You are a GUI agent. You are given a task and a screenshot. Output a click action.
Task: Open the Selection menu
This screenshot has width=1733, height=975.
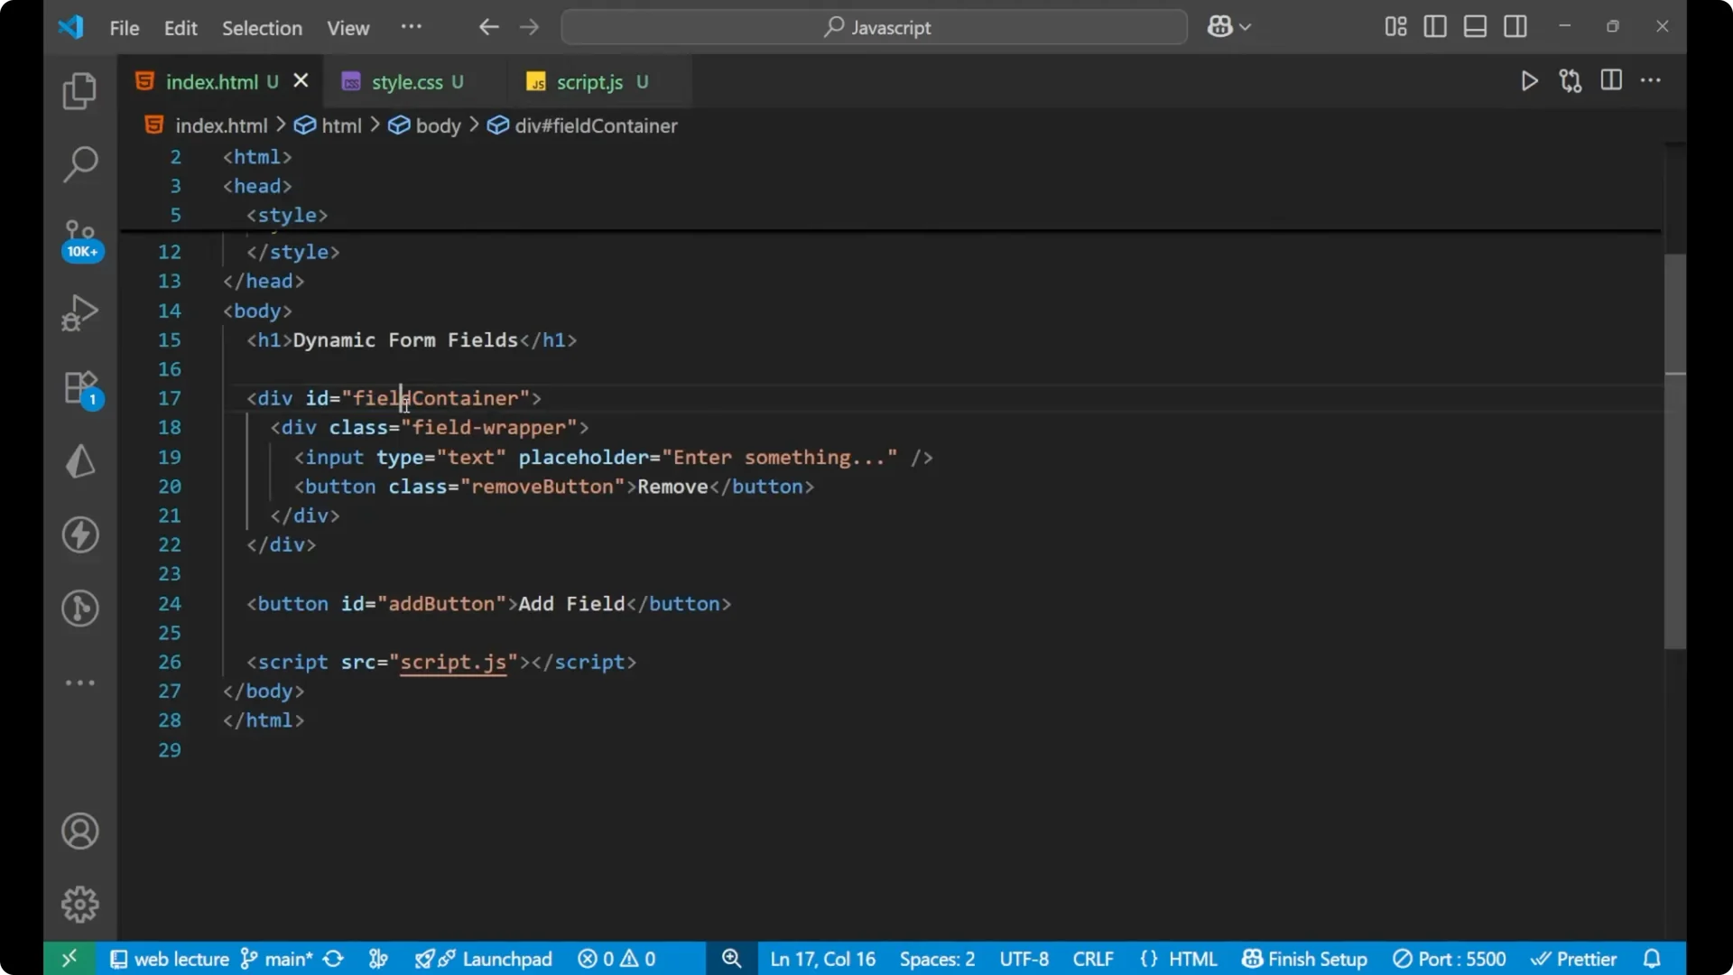click(262, 28)
